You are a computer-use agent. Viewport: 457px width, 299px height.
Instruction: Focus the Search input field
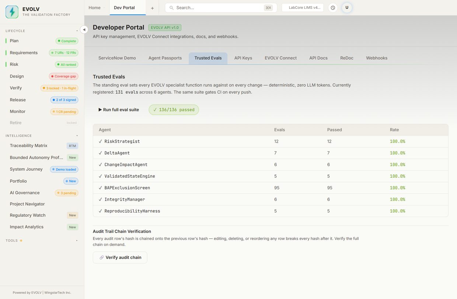click(221, 8)
